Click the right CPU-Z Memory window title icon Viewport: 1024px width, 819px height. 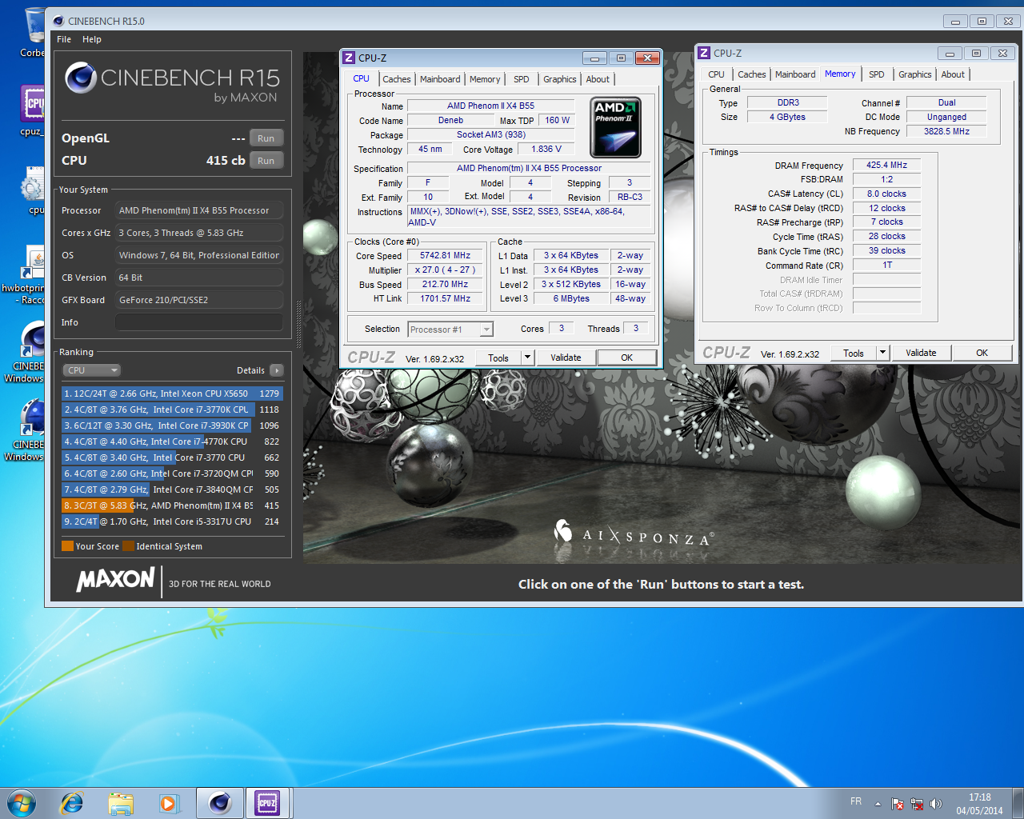pyautogui.click(x=704, y=53)
